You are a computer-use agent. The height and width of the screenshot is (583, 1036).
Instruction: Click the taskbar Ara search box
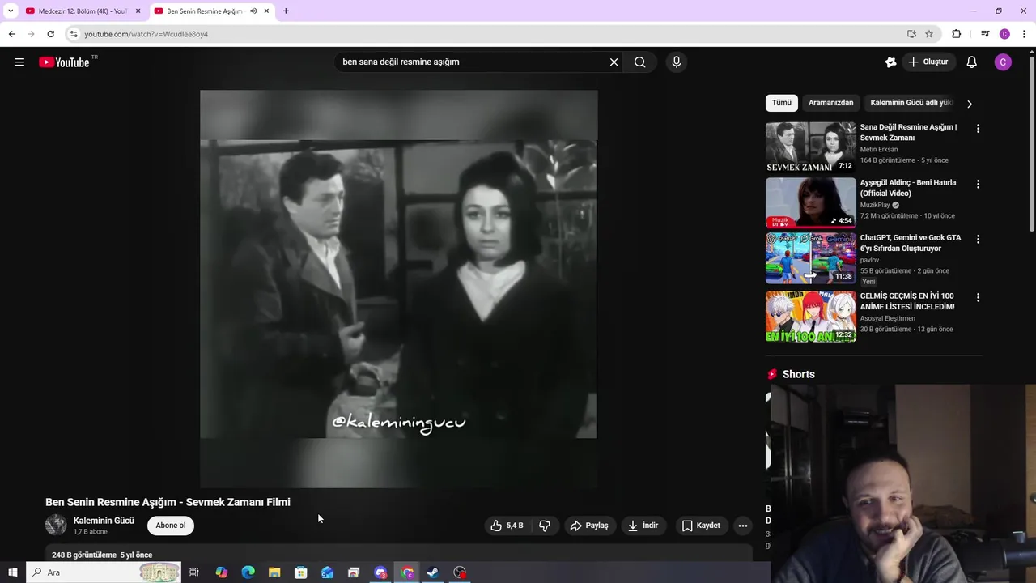pos(104,572)
